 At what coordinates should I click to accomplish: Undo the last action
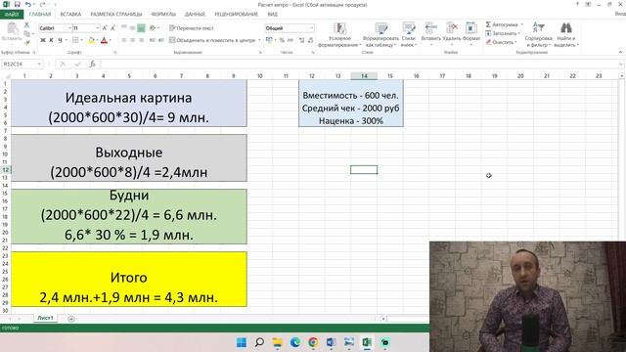(x=28, y=4)
